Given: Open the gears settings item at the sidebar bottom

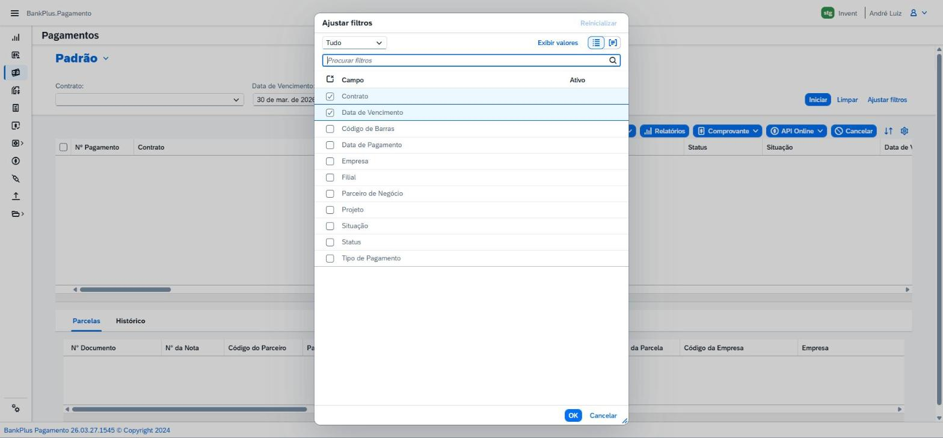Looking at the screenshot, I should coord(16,409).
